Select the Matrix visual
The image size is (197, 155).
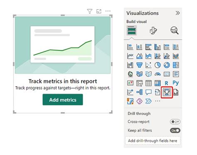[158, 83]
